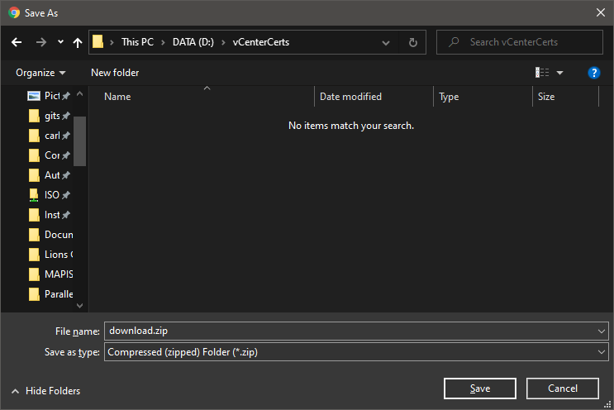This screenshot has width=614, height=410.
Task: Click the Save button
Action: pyautogui.click(x=479, y=389)
